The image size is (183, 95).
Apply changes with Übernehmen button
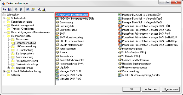click(170, 89)
